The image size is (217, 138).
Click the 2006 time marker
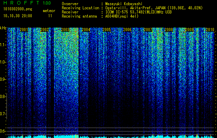coord(127,30)
